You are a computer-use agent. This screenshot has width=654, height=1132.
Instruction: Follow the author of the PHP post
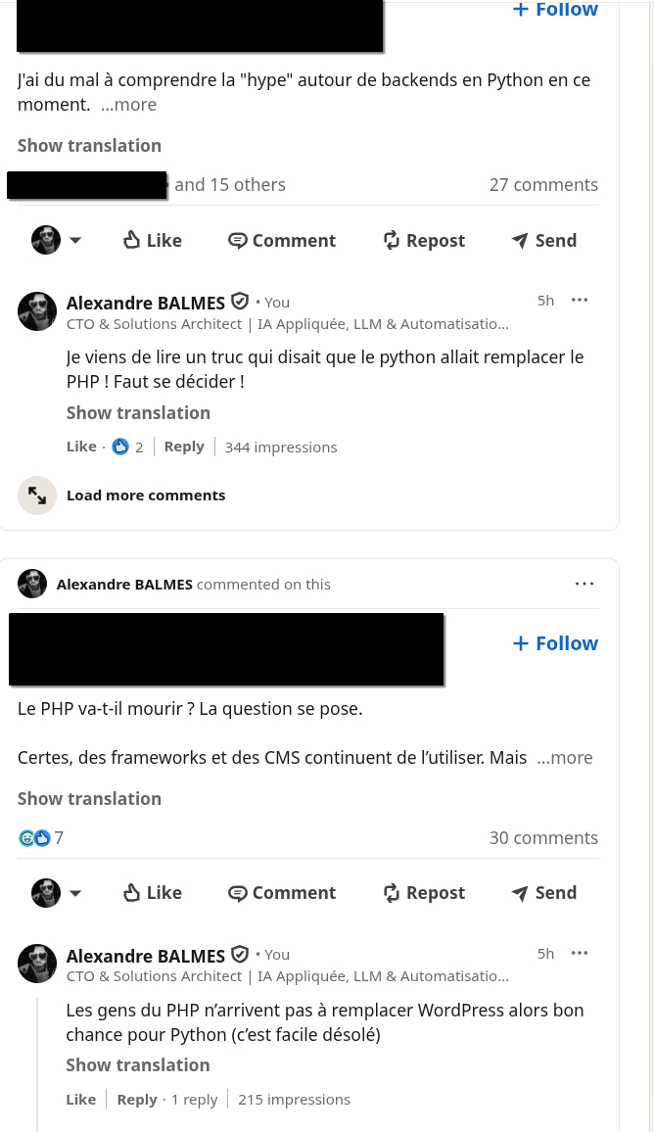coord(555,643)
